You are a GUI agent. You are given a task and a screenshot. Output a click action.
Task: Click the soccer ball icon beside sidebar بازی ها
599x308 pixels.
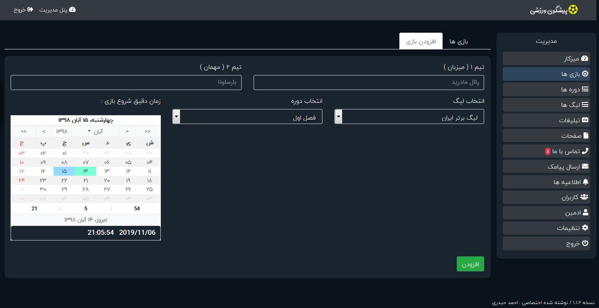(585, 74)
